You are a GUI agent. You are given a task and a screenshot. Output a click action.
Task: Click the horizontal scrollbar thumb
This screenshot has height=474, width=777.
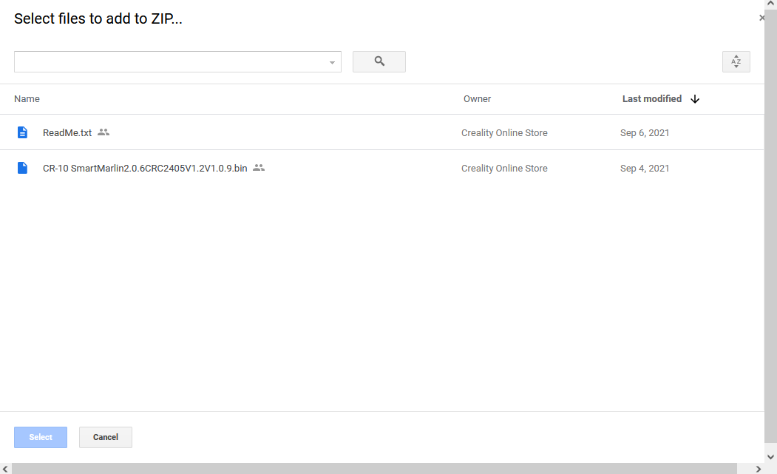374,469
